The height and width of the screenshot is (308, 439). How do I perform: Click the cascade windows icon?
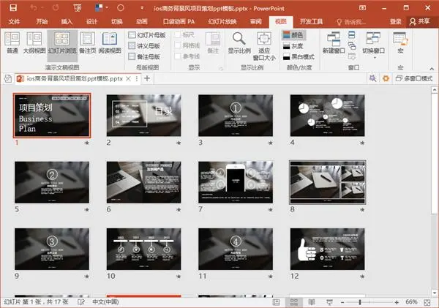pyautogui.click(x=352, y=45)
